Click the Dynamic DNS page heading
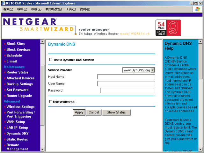Screen dimensions: 204x153 click(62, 44)
